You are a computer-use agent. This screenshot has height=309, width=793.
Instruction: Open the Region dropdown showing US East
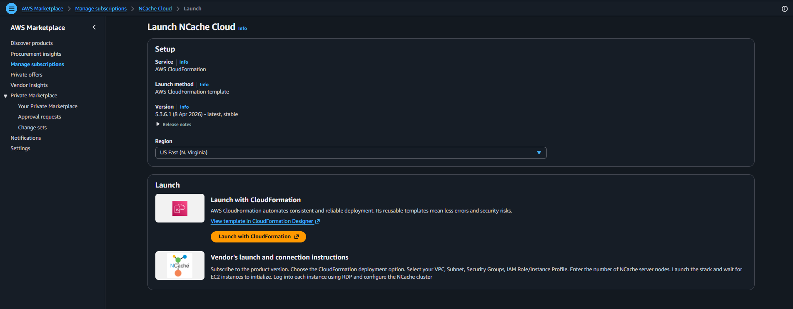point(351,153)
